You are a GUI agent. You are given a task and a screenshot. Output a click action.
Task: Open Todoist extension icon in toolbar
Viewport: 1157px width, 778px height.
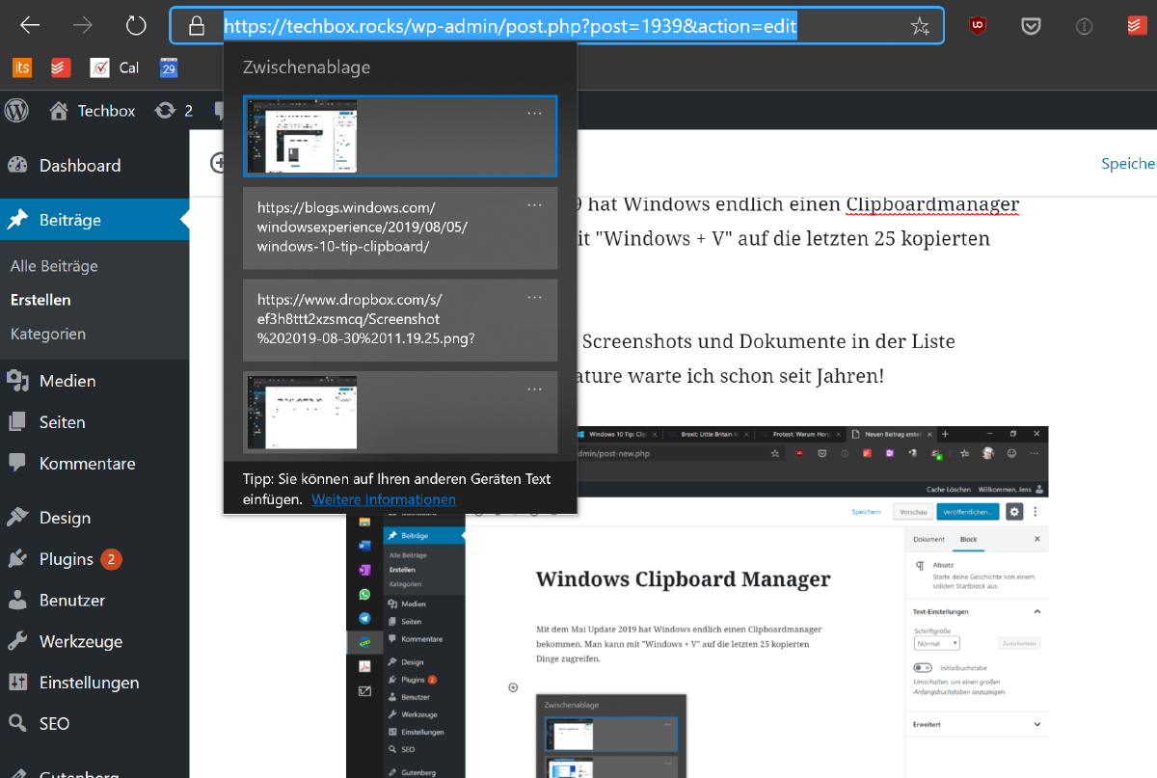pyautogui.click(x=1137, y=26)
